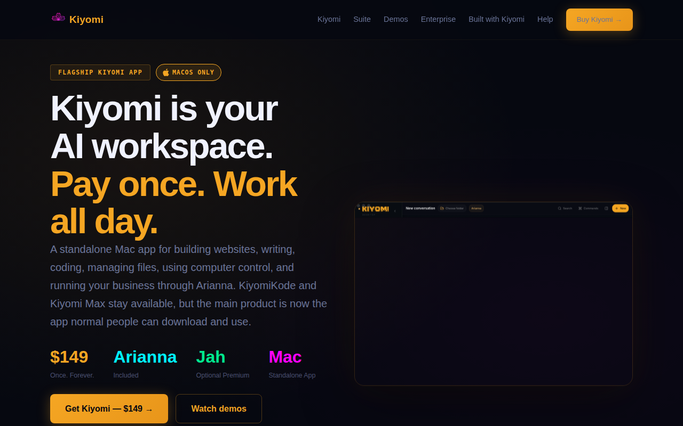This screenshot has height=426, width=683.
Task: Click the Kiyomi lotus logo icon
Action: pos(58,18)
